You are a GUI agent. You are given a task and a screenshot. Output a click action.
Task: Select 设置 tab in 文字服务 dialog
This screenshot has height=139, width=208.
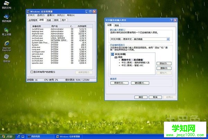pos(110,25)
